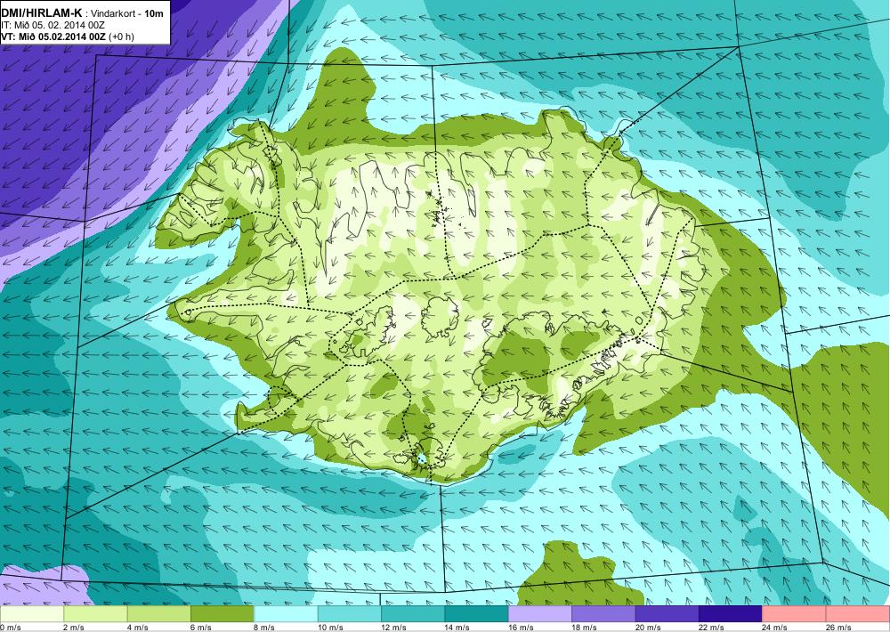Click the olive green 6–8 m/s legend swatch
This screenshot has height=632, width=890.
coord(222,614)
